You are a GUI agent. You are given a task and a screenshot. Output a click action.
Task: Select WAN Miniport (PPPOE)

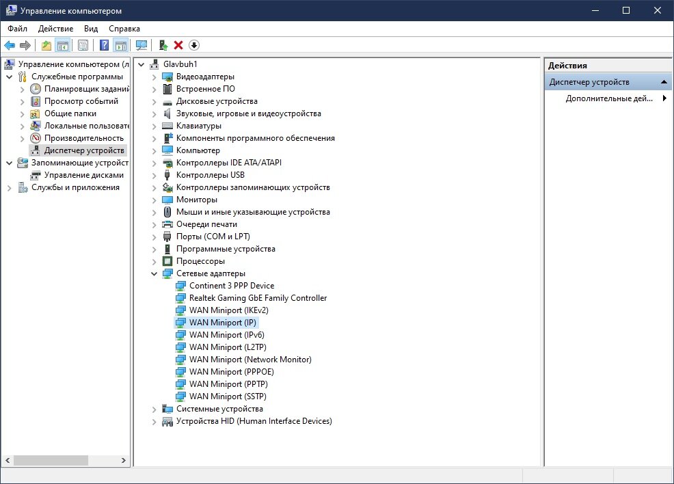tap(231, 373)
